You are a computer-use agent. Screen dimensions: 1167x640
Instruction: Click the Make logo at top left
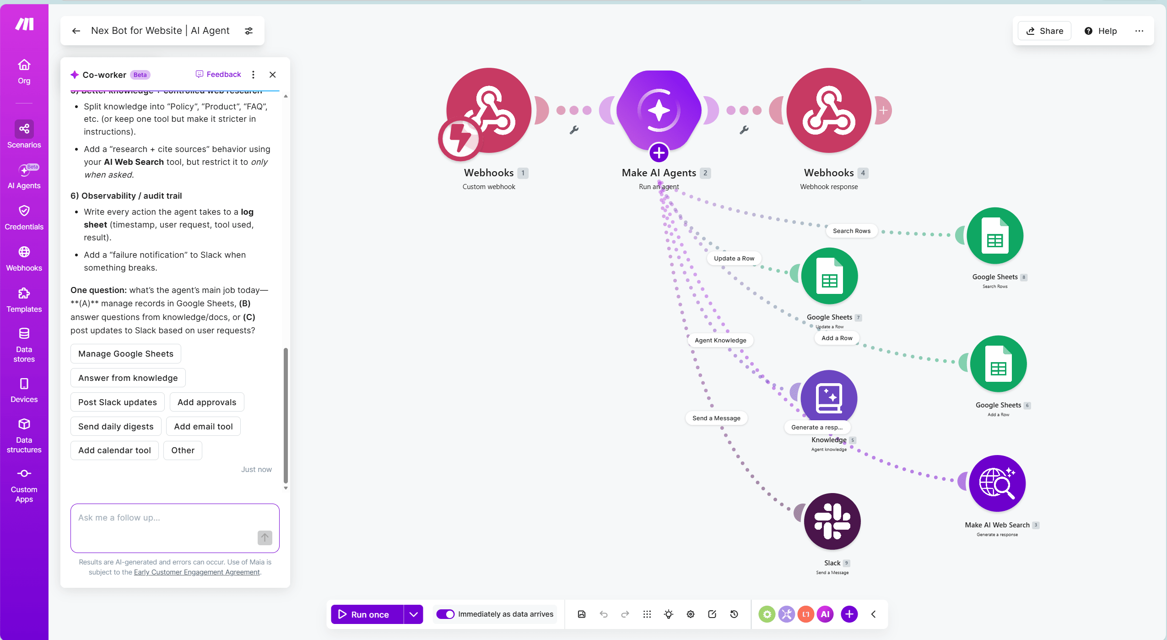click(24, 24)
